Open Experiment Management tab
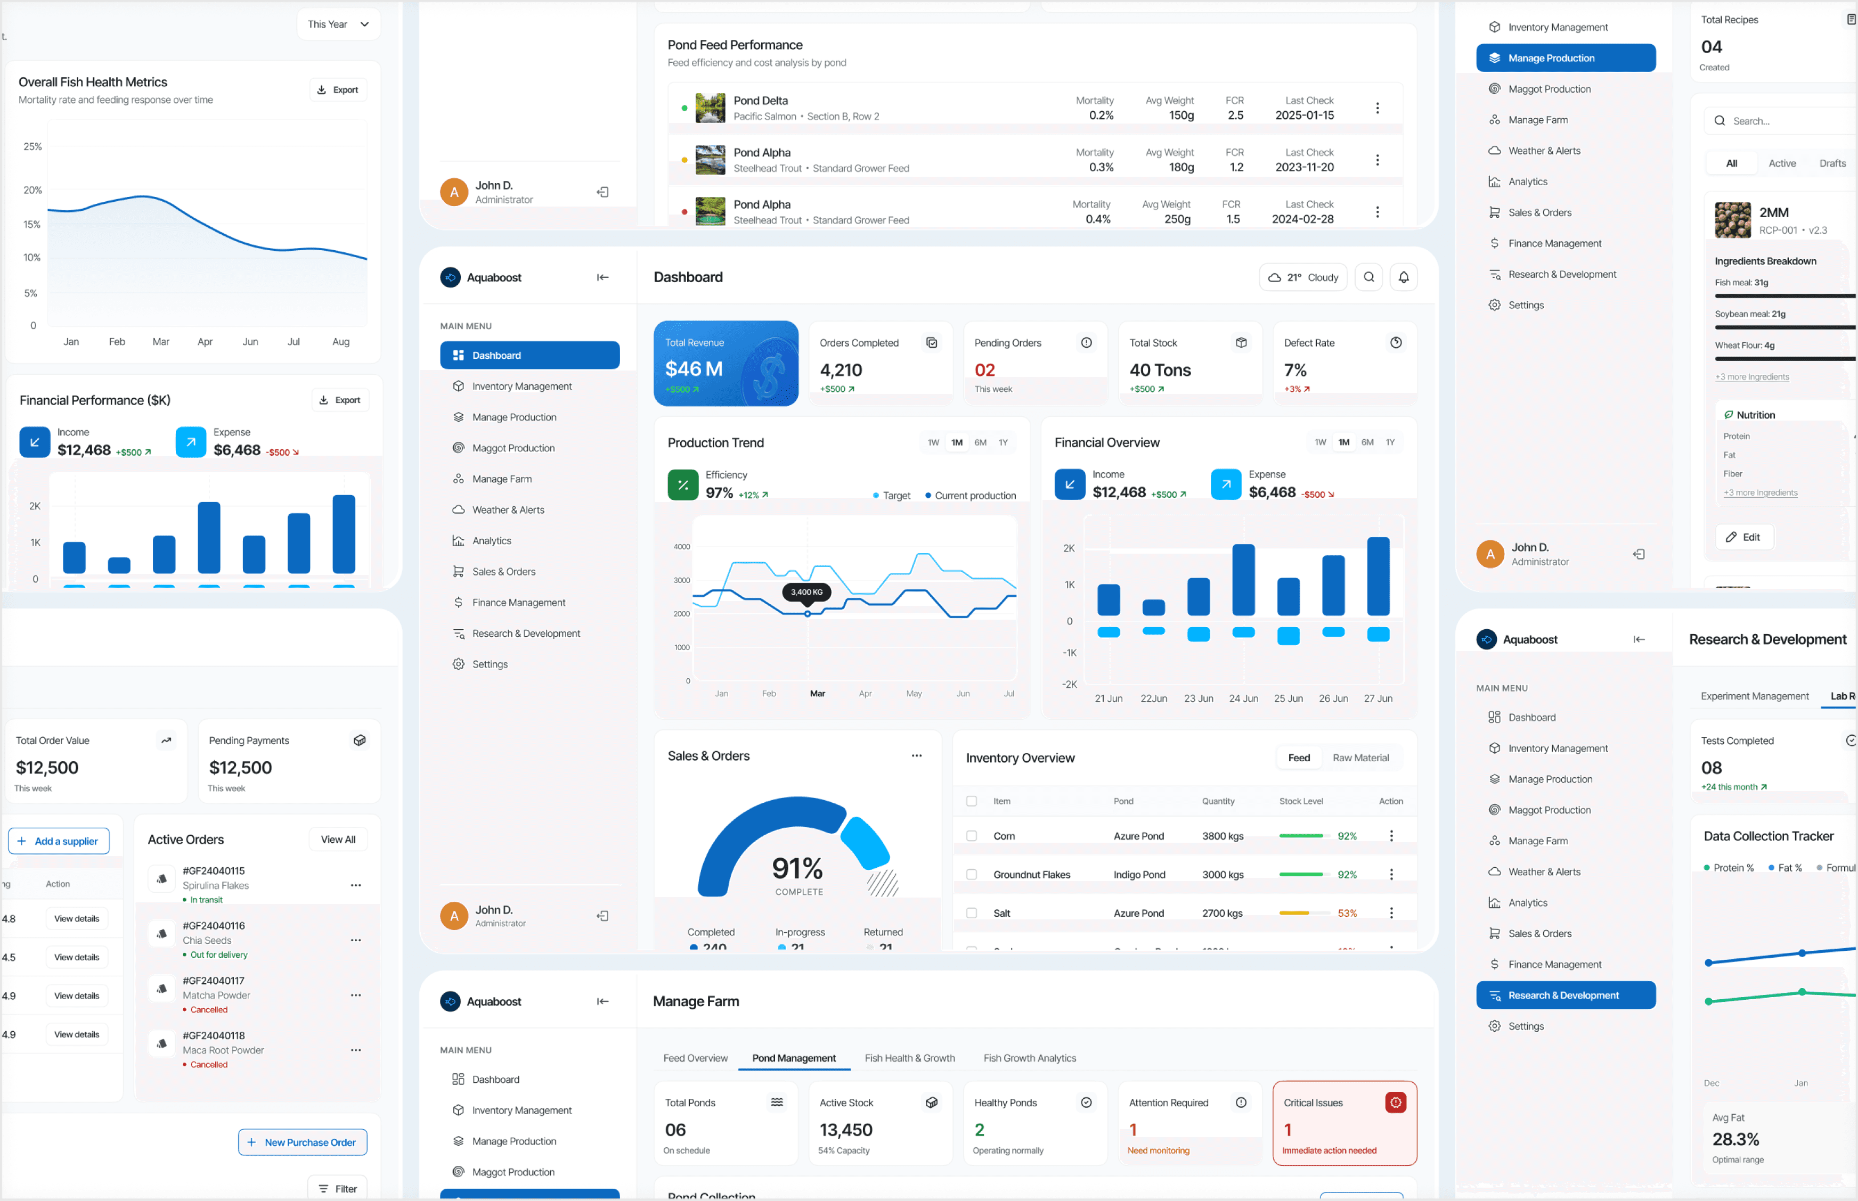 [1754, 696]
